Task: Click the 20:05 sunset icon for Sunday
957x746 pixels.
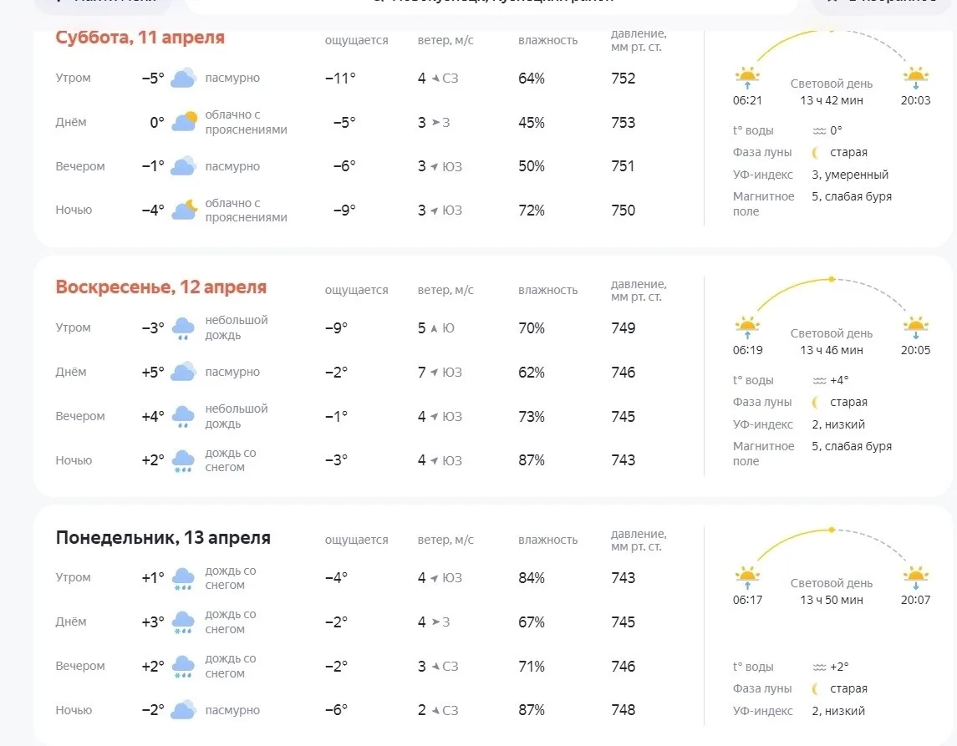Action: [915, 328]
